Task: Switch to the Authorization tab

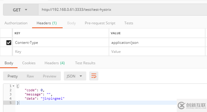Action: [x=16, y=23]
